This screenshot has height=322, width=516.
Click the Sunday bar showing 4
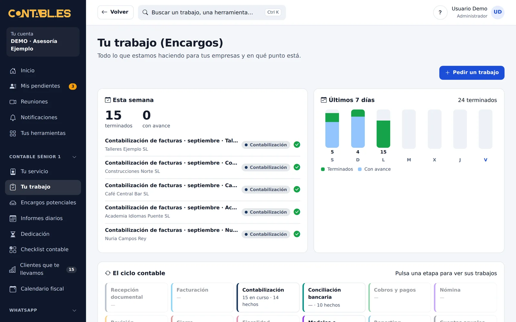pyautogui.click(x=358, y=129)
